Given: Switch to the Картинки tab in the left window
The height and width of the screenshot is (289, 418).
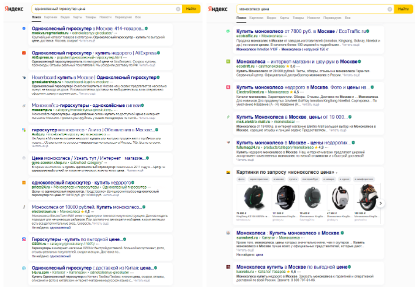Looking at the screenshot, I should [51, 17].
